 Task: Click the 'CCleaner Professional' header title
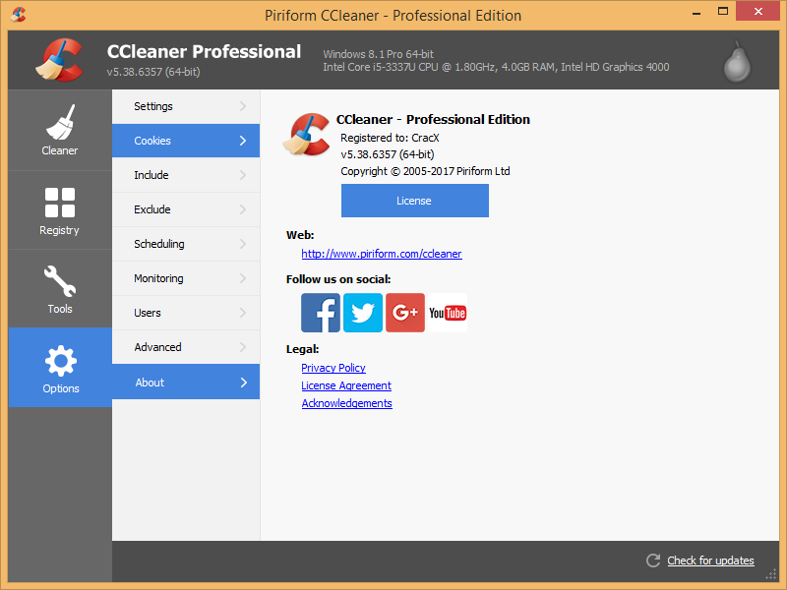(204, 52)
